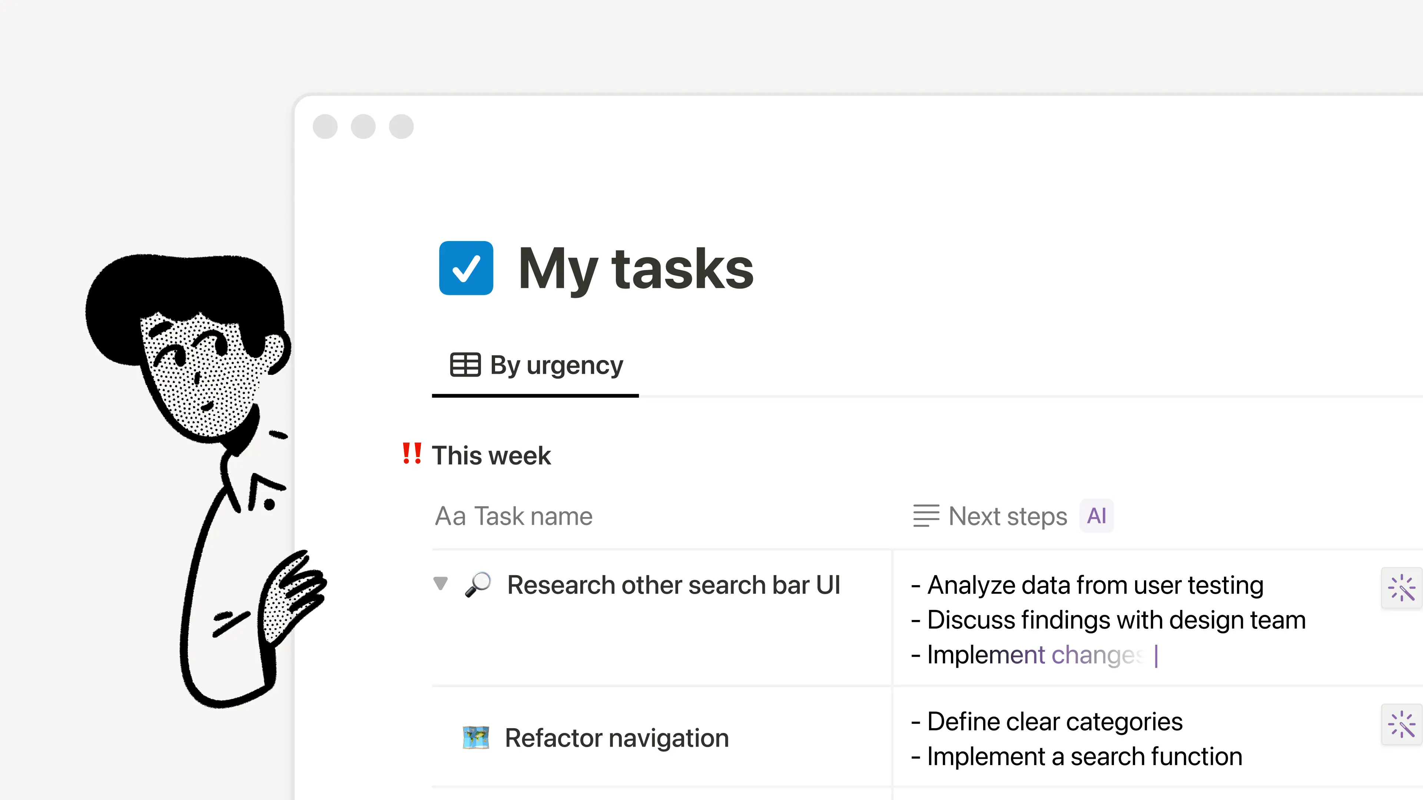Click the magnifying glass icon on Research task
The height and width of the screenshot is (800, 1423).
coord(478,585)
